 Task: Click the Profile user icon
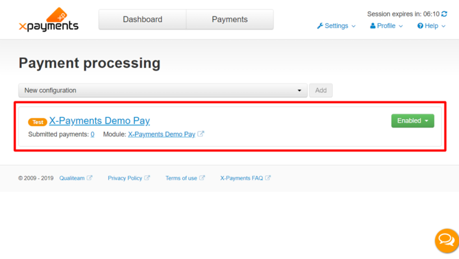[373, 26]
